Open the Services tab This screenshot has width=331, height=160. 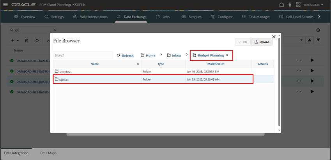(192, 17)
